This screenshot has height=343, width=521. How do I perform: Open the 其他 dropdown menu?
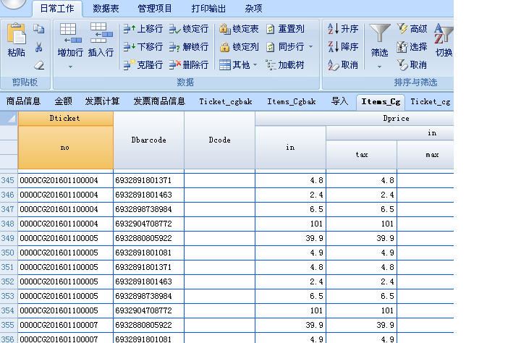[x=238, y=65]
